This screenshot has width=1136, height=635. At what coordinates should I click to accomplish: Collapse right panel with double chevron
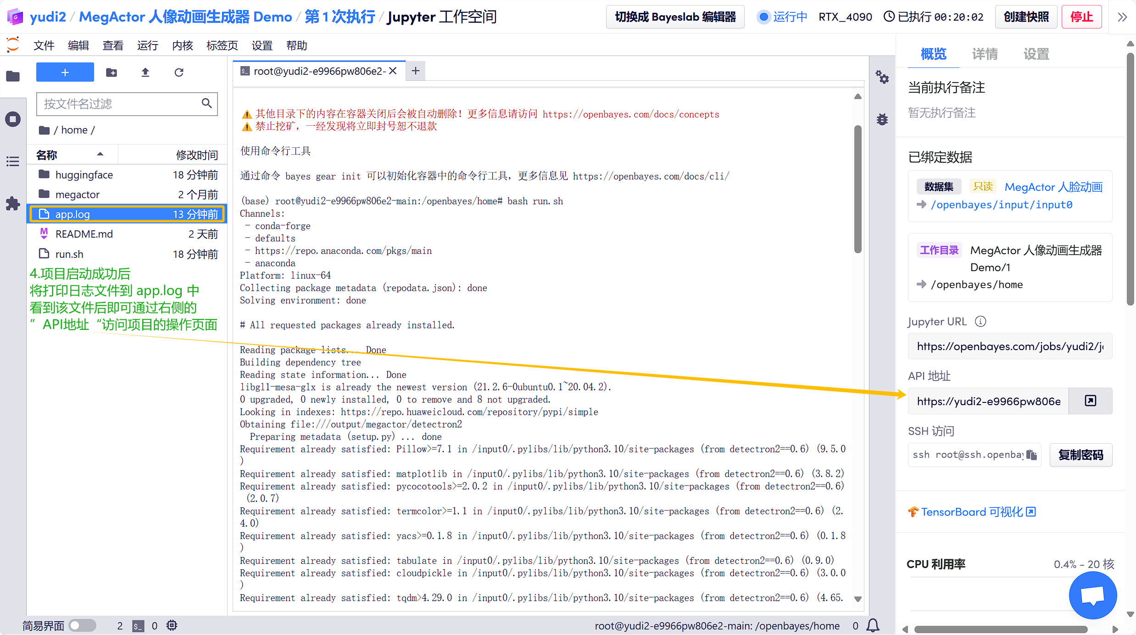[1122, 17]
